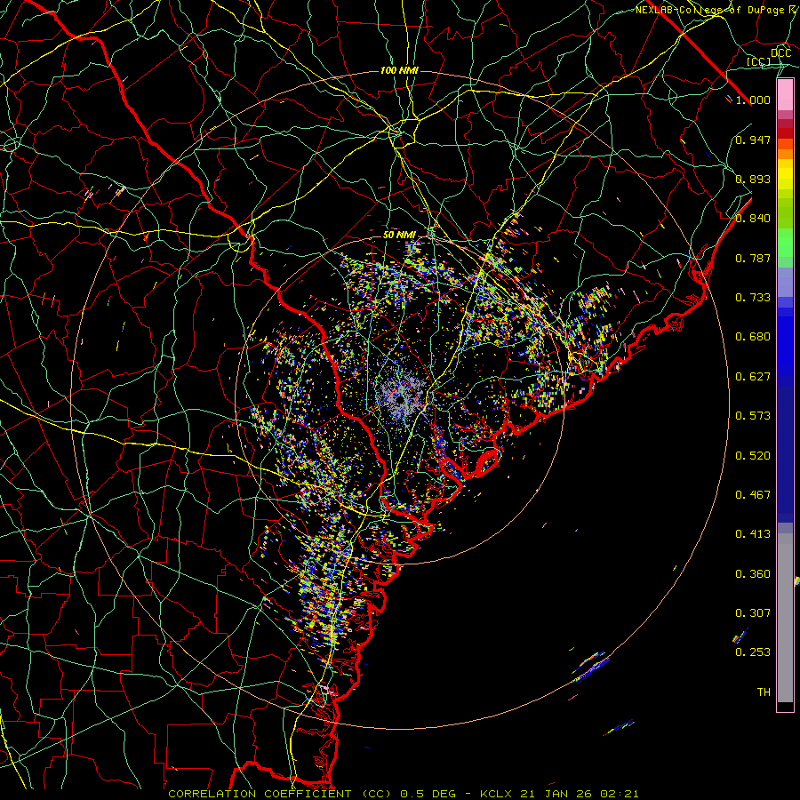The width and height of the screenshot is (800, 800).
Task: Click the black TH segment of the color bar
Action: (x=785, y=707)
